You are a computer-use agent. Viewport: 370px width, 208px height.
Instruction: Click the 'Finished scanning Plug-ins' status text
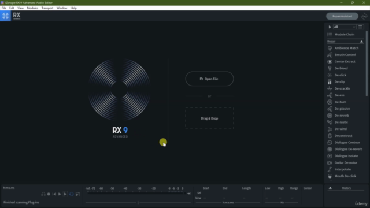(x=21, y=202)
